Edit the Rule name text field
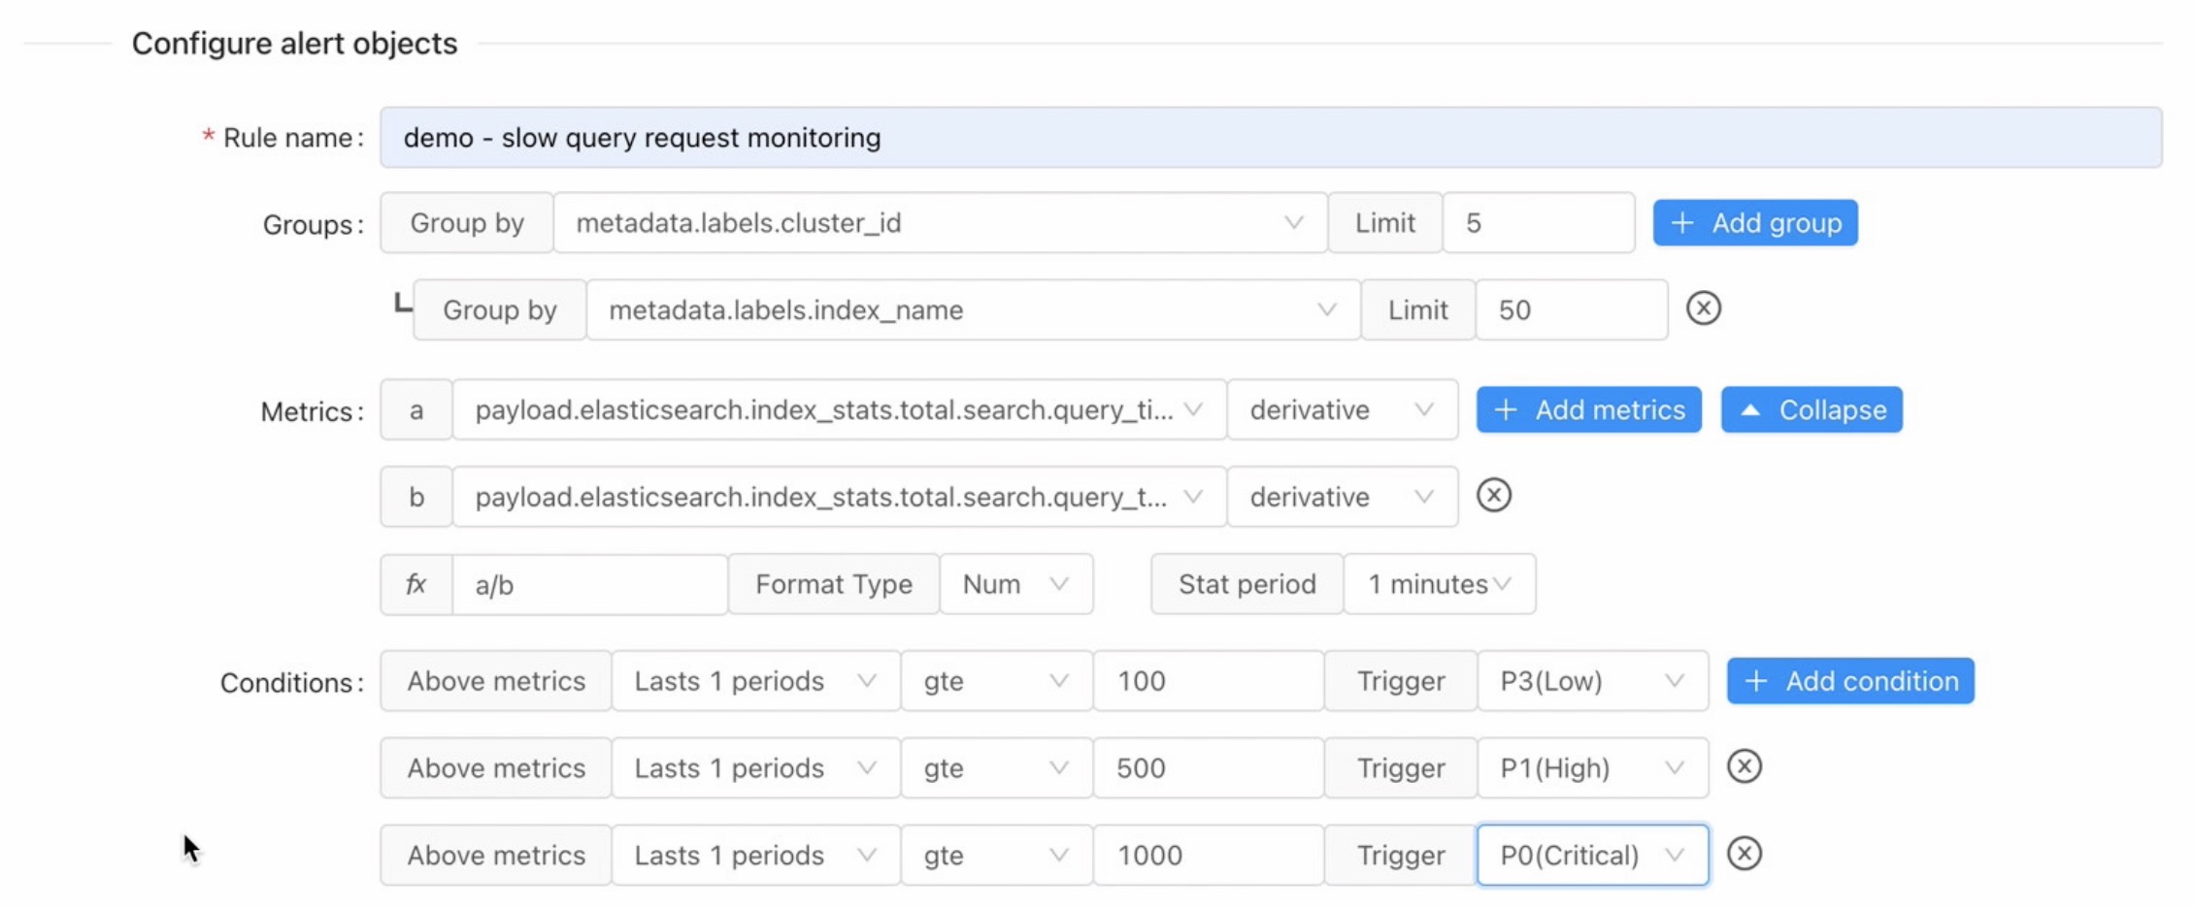 pyautogui.click(x=1270, y=138)
